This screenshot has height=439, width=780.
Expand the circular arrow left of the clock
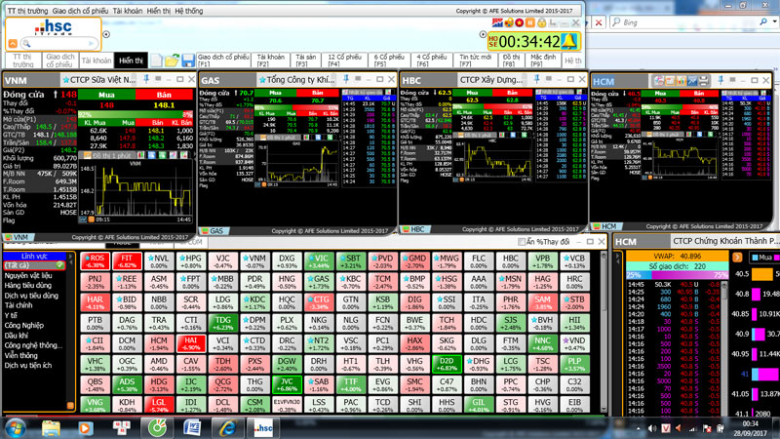483,34
